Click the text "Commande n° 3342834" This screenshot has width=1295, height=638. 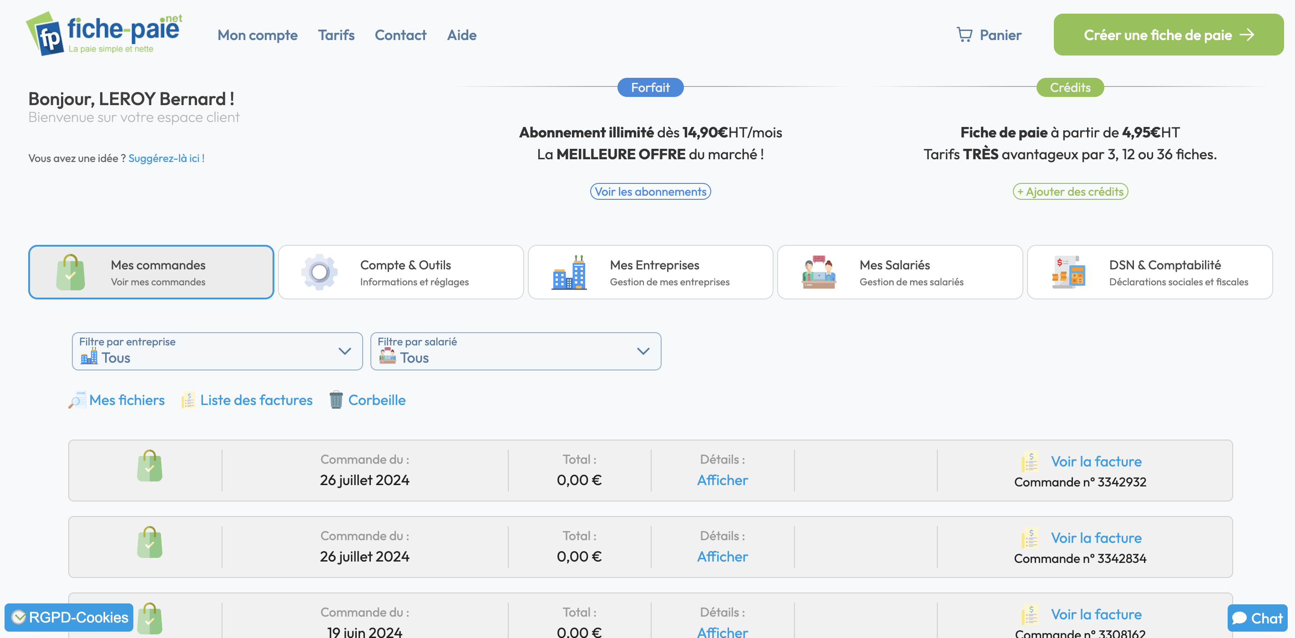[x=1080, y=558]
